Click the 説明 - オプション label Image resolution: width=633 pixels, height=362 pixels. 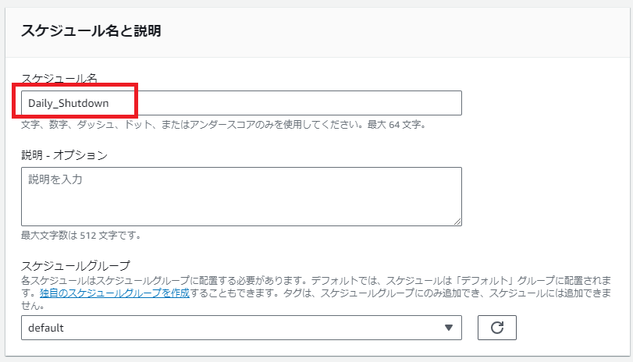coord(64,154)
